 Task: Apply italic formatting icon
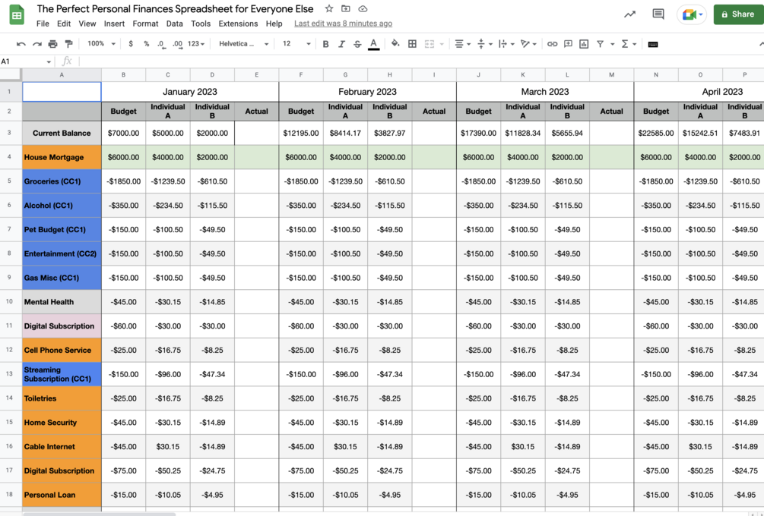tap(341, 44)
